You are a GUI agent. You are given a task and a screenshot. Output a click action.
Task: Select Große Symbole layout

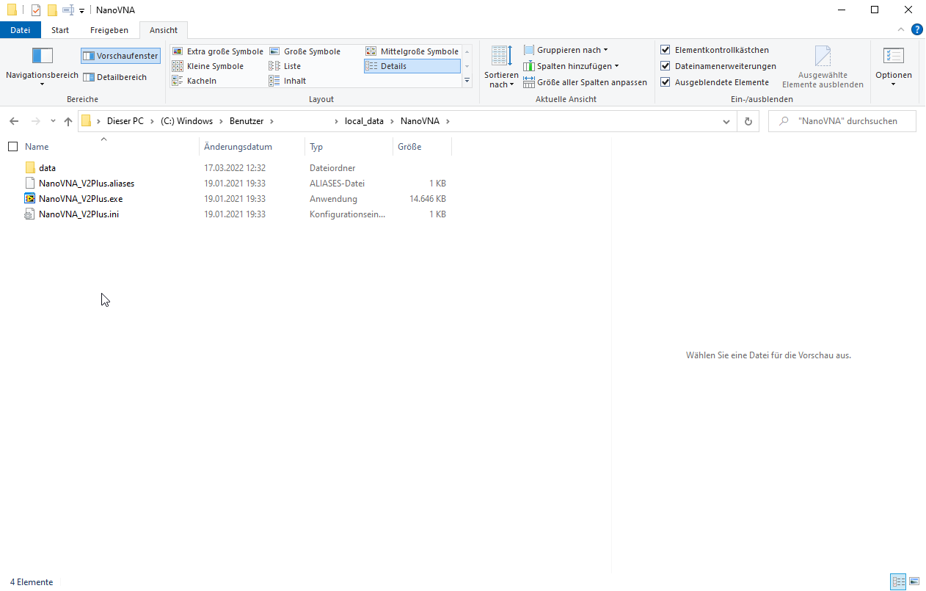click(x=305, y=51)
